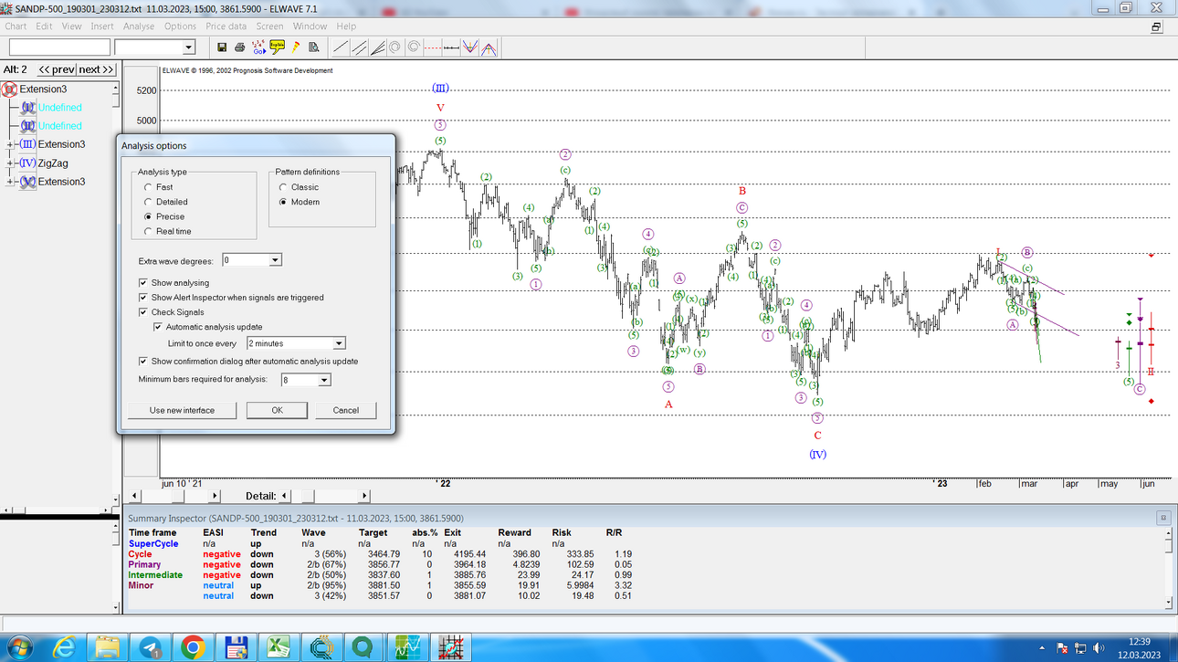Open the Analyse menu
The height and width of the screenshot is (662, 1178).
coord(139,26)
